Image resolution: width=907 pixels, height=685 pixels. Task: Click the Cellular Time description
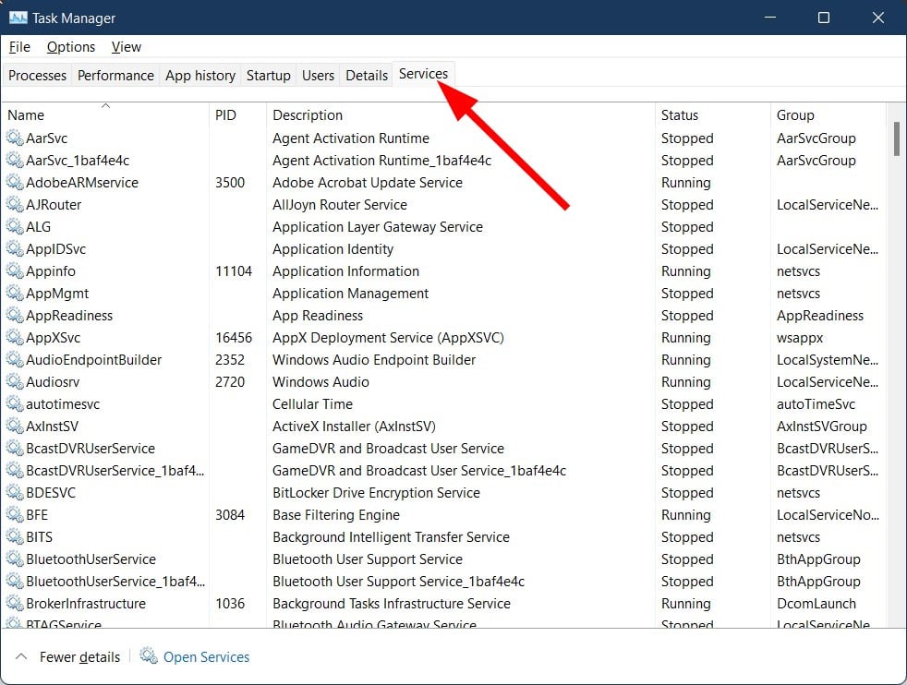(x=312, y=403)
